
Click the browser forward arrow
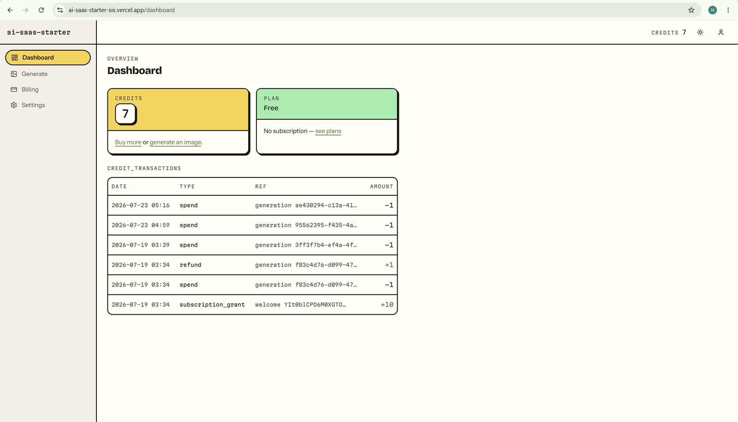25,10
